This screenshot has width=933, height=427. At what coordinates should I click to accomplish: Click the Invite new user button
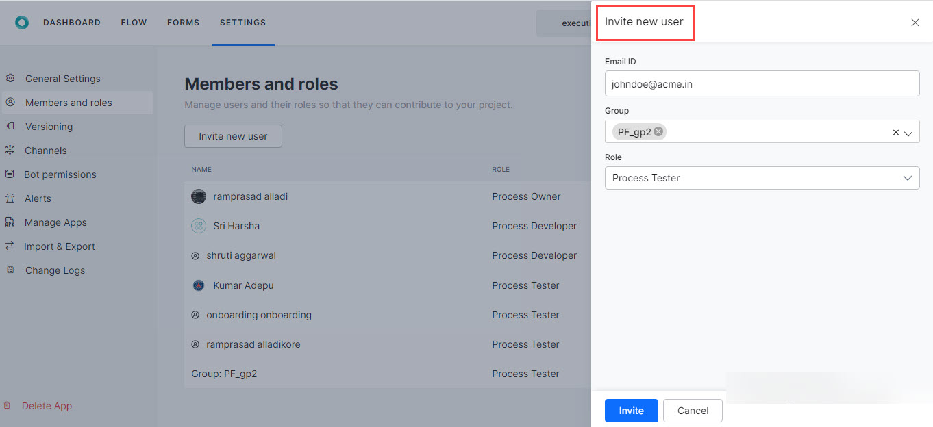pyautogui.click(x=233, y=136)
